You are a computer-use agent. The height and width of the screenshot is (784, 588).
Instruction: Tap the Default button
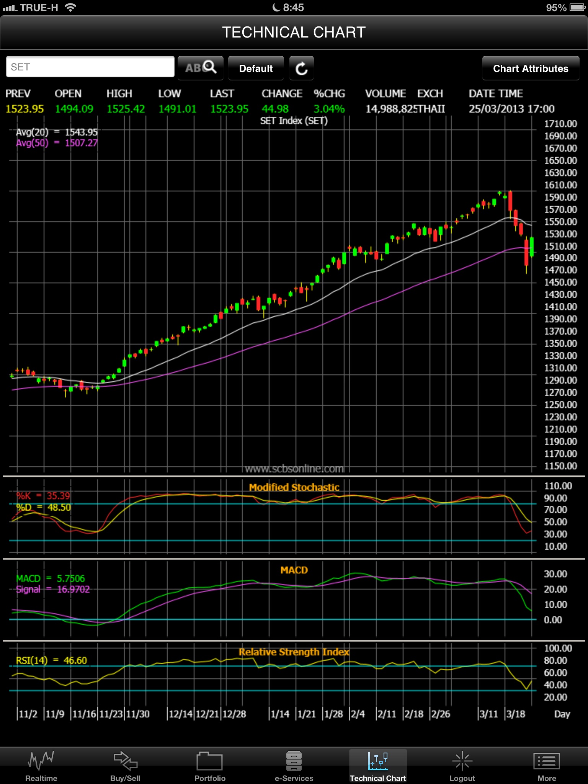(256, 68)
